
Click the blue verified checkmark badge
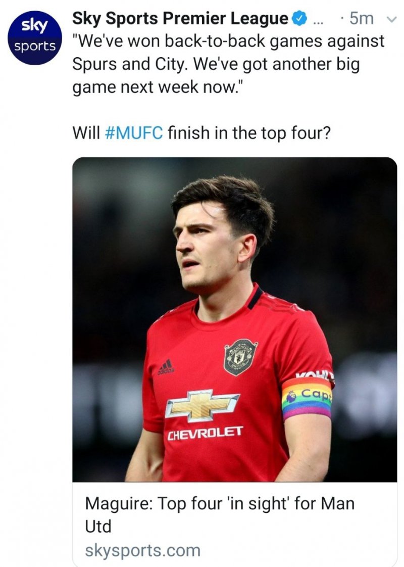[300, 20]
